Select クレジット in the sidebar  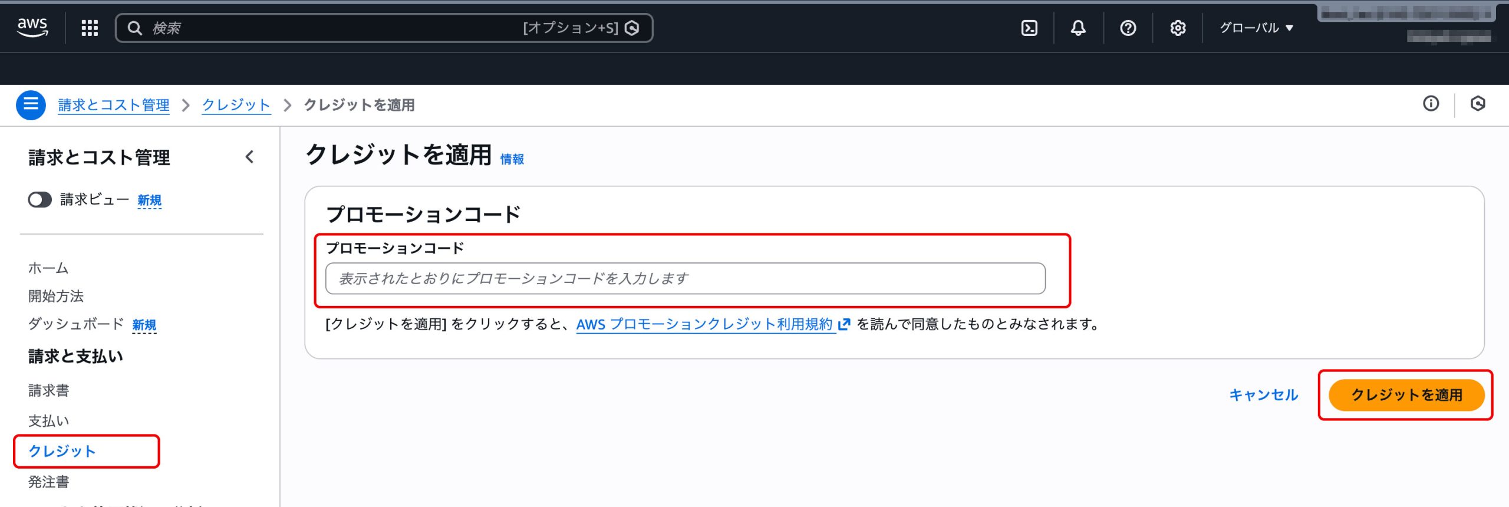point(62,451)
